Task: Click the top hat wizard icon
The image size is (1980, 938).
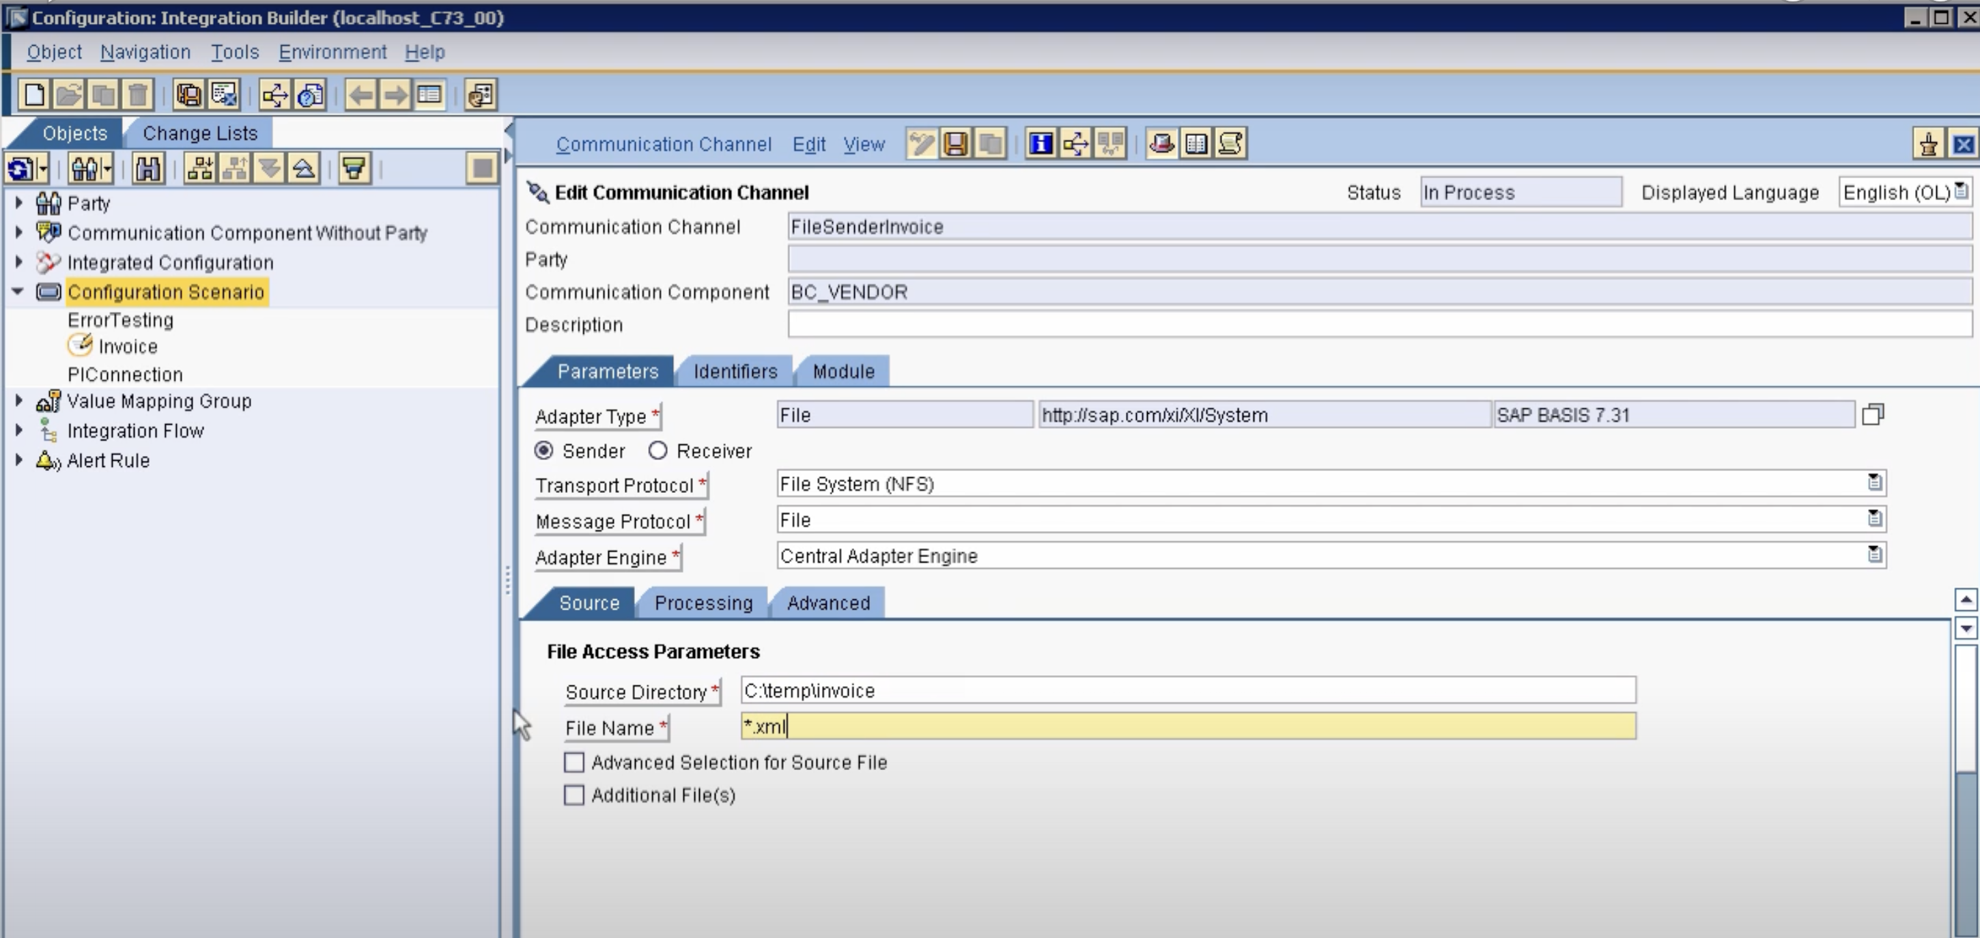Action: click(1161, 144)
